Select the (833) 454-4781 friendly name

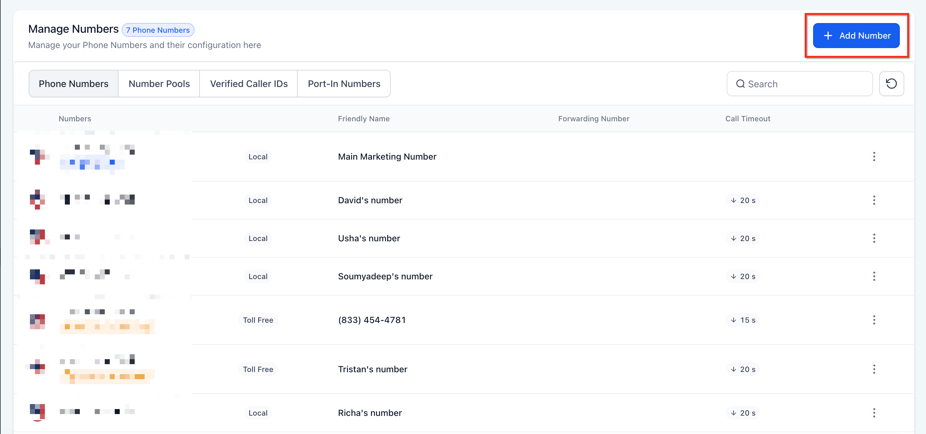pos(372,320)
